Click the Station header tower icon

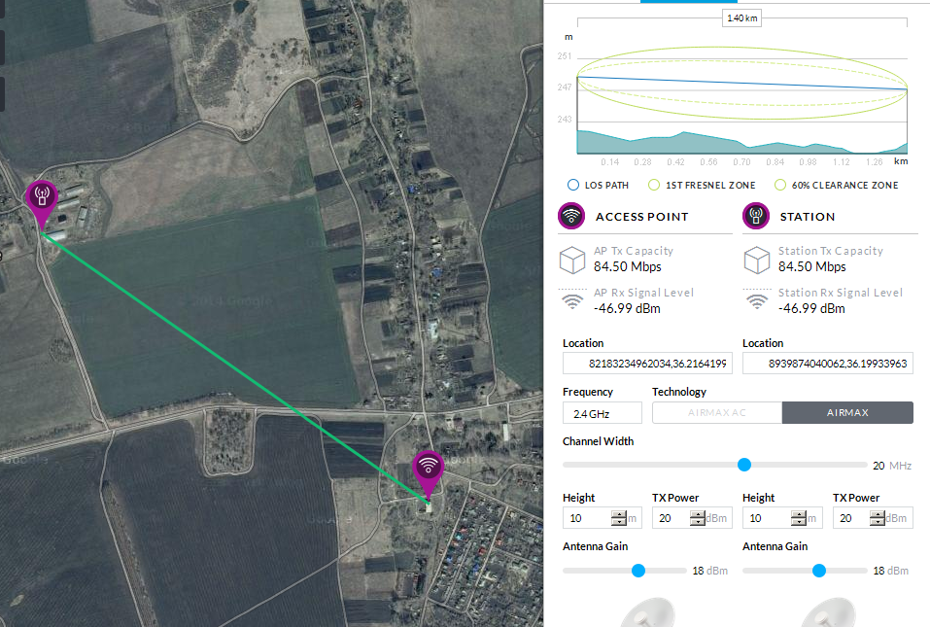coord(756,216)
